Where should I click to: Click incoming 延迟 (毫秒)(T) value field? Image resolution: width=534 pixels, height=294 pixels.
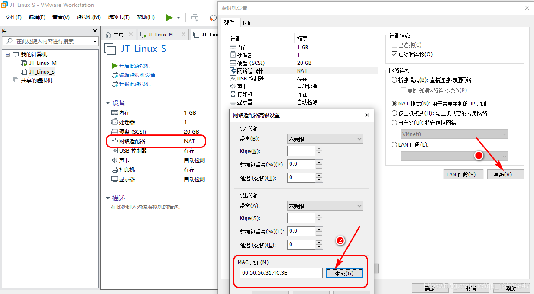301,177
